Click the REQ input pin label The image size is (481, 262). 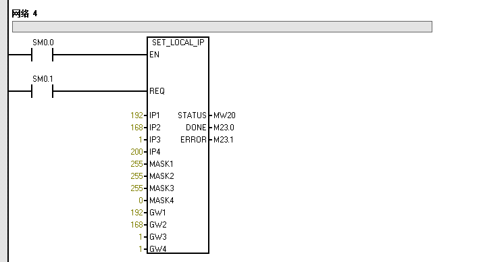tap(157, 91)
